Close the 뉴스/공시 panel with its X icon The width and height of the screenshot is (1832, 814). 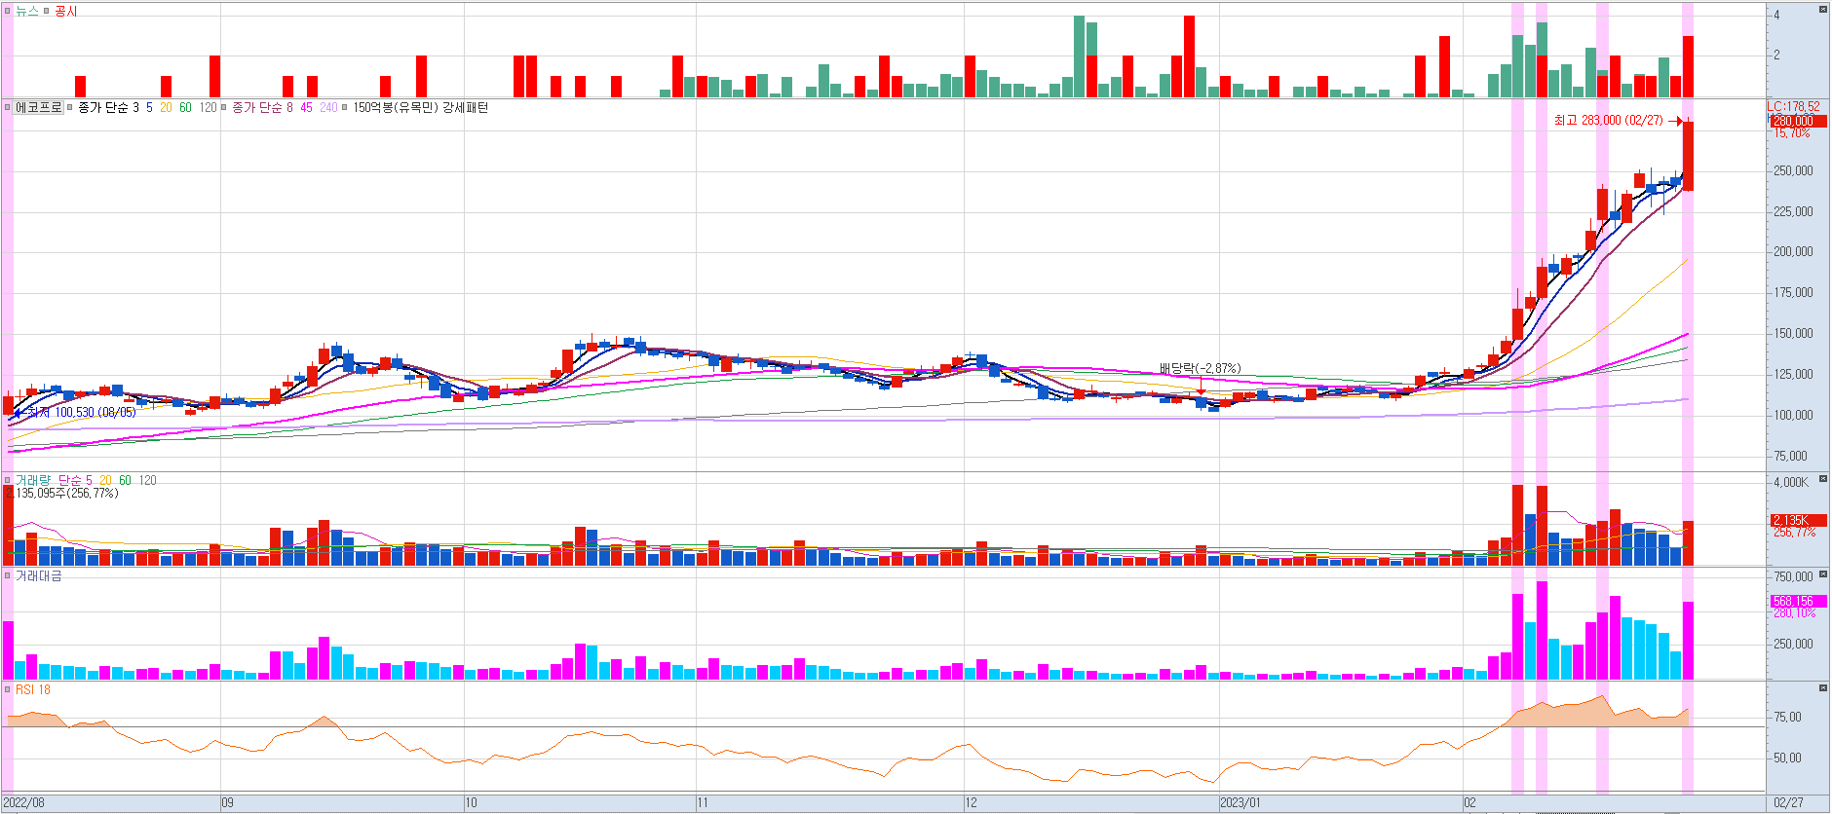[1822, 10]
